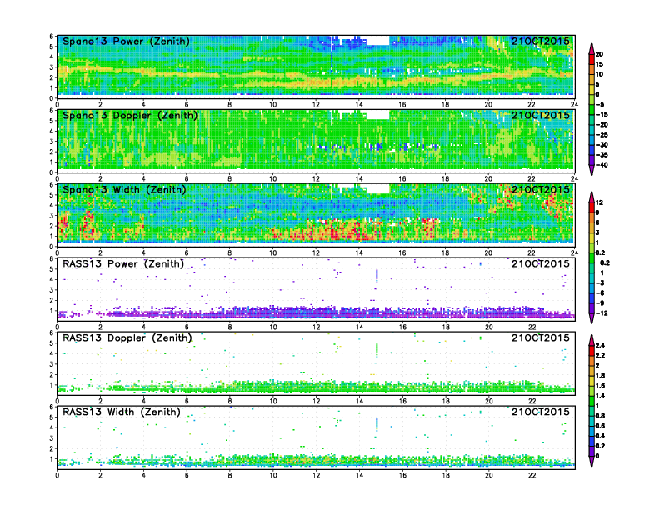This screenshot has width=660, height=510.
Task: Click the 21OCT2015 date in Spano13 Doppler panel
Action: point(541,115)
